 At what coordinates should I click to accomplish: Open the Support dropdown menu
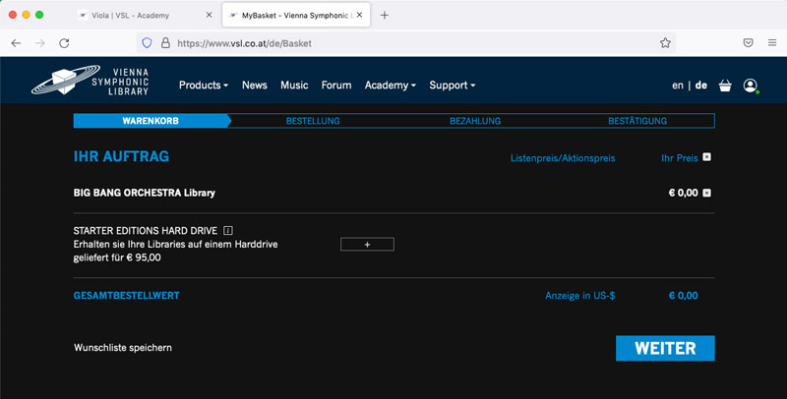(452, 85)
